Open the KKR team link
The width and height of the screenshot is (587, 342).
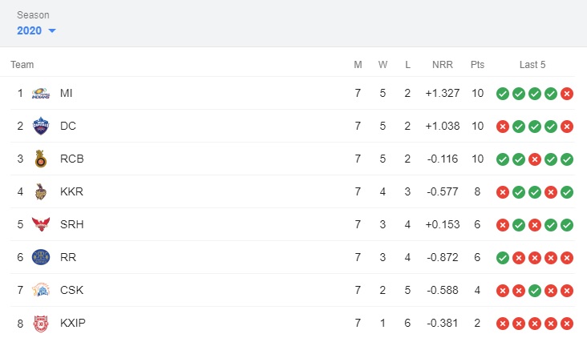[x=71, y=191]
